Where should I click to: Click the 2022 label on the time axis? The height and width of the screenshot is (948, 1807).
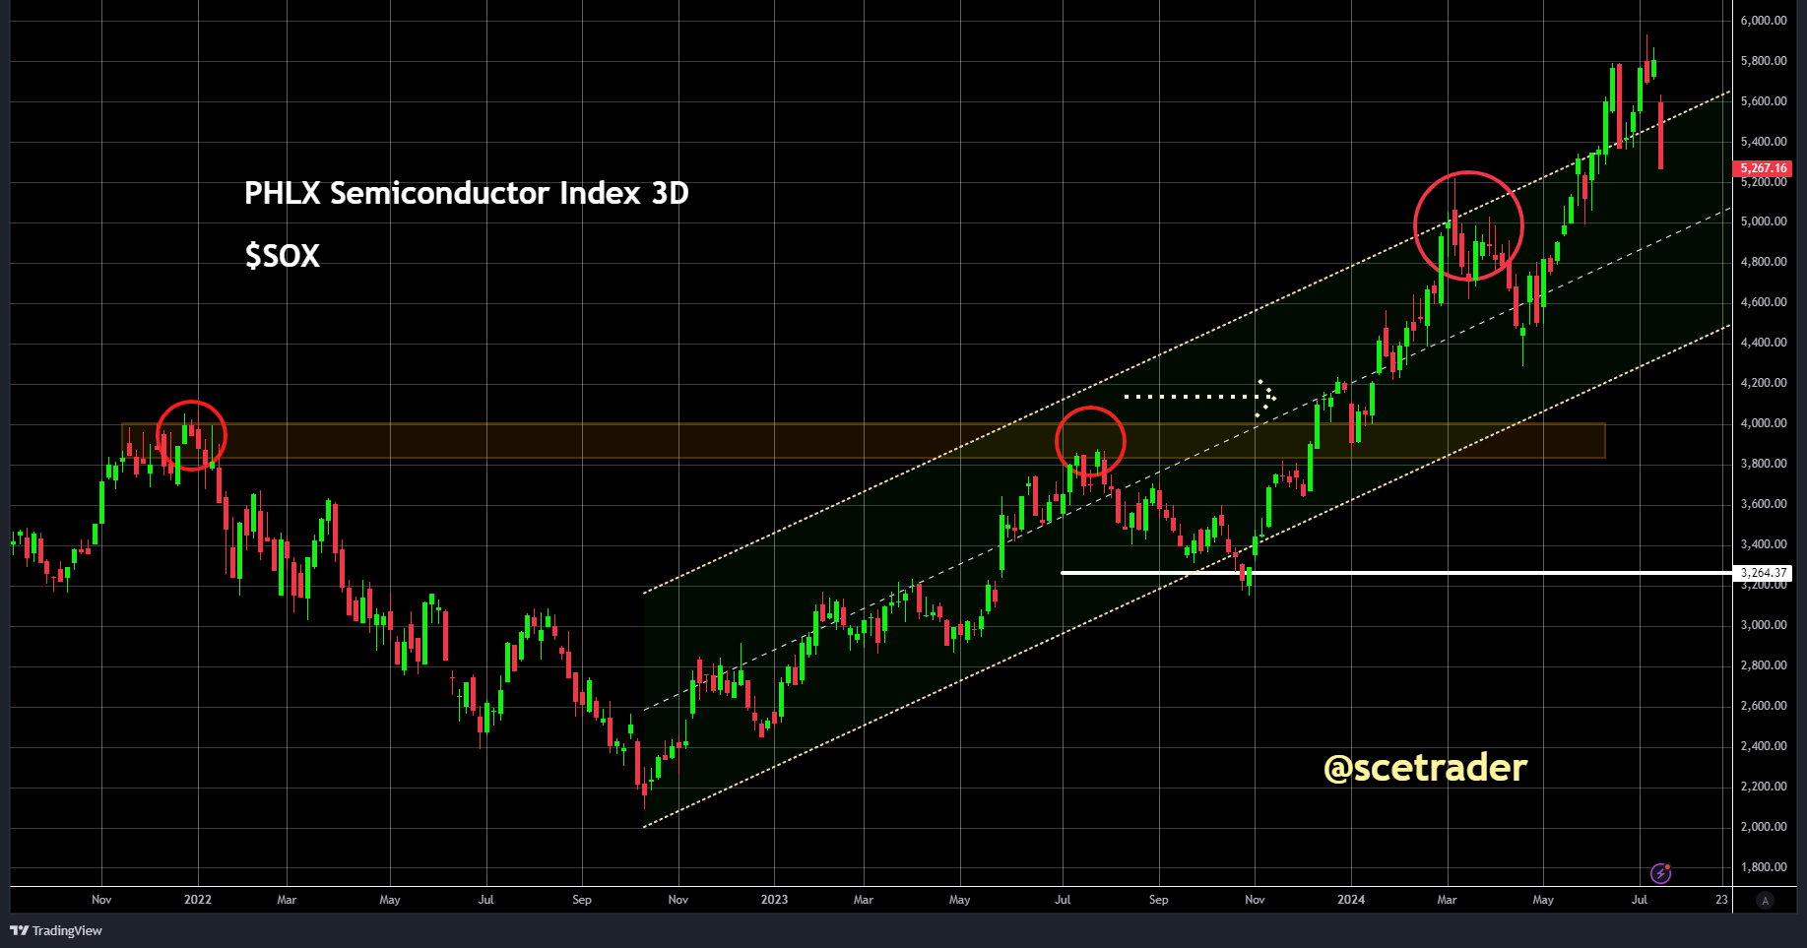point(198,900)
